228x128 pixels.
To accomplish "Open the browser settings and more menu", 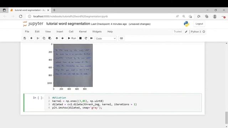I will (x=223, y=17).
